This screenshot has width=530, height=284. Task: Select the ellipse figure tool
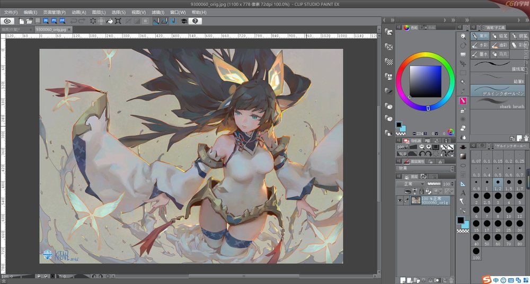tap(463, 165)
